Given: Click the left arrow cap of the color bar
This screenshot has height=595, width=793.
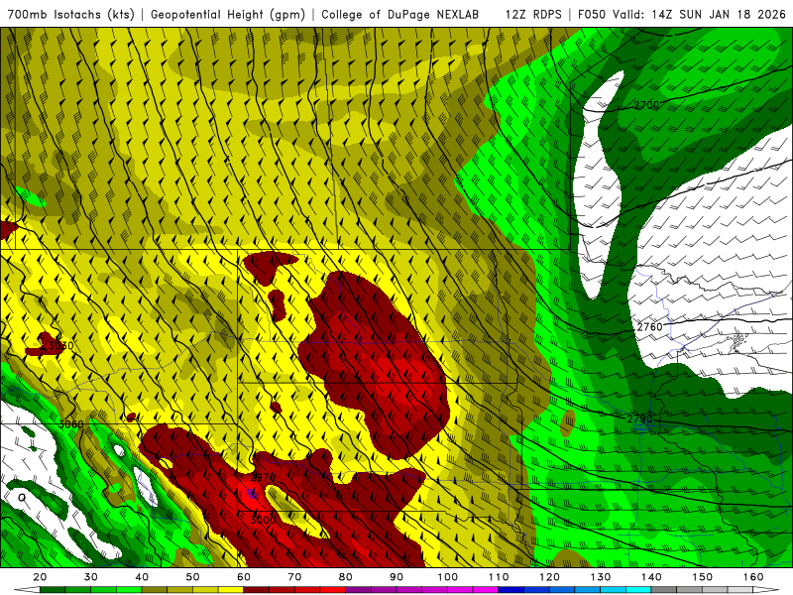Looking at the screenshot, I should click(x=27, y=589).
